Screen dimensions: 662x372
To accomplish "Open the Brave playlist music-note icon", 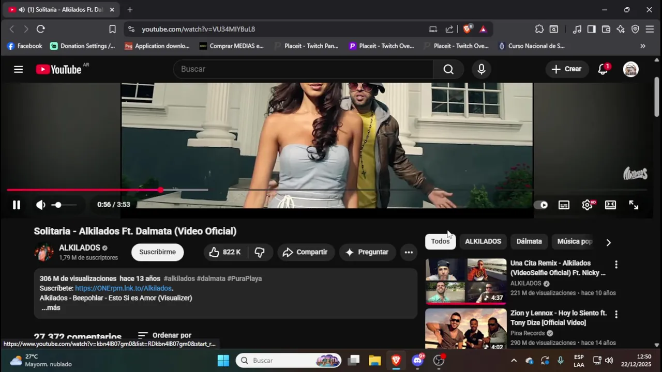I will (577, 29).
